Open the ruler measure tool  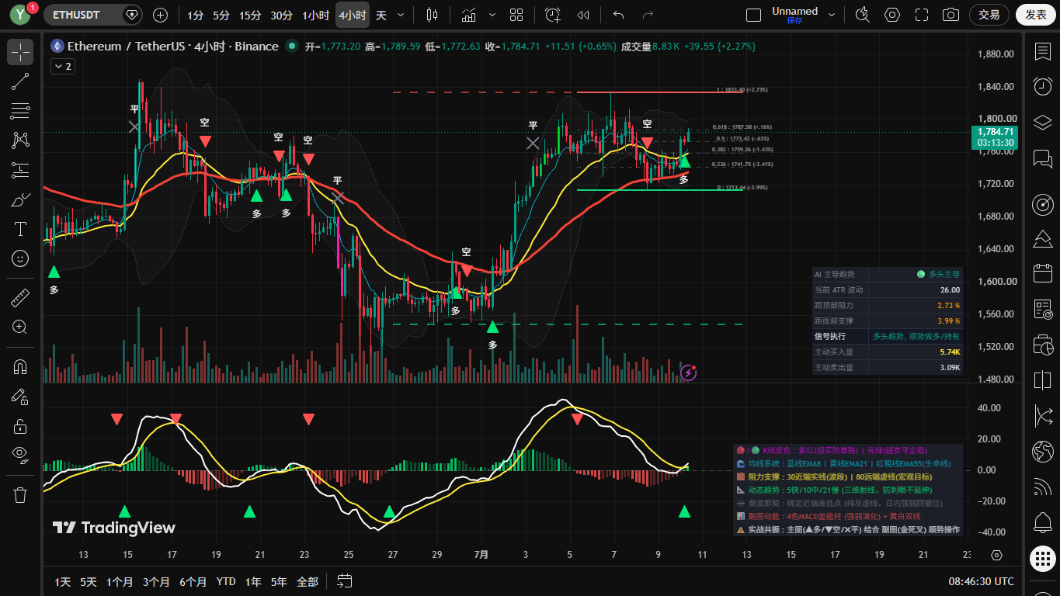coord(20,297)
